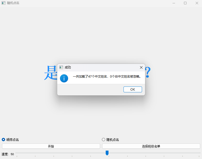Click the slider track left of the handle
This screenshot has width=202, height=159.
[x=61, y=153]
